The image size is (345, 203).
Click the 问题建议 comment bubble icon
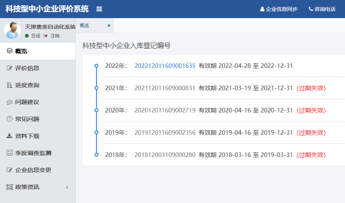[x=9, y=102]
